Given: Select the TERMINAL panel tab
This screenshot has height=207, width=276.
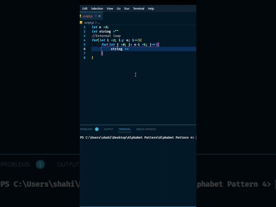Looking at the screenshot, I should click(x=125, y=129).
